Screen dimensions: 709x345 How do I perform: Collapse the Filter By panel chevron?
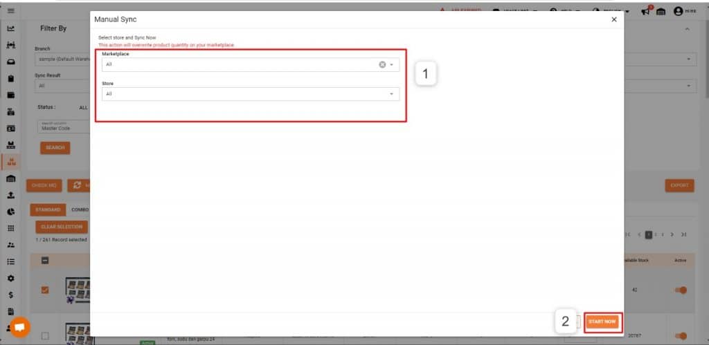pos(688,29)
